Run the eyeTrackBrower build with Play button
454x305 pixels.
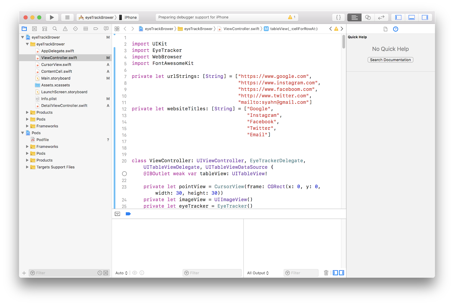coord(52,17)
